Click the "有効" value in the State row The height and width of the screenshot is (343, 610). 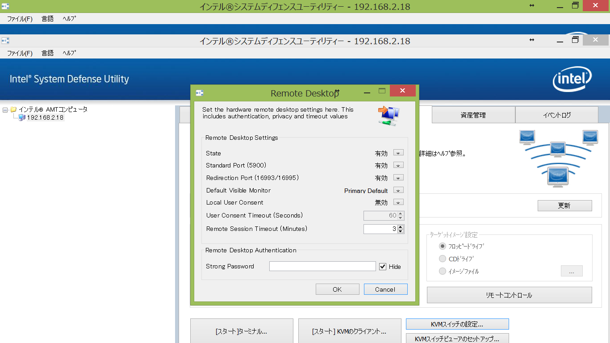[x=381, y=153]
